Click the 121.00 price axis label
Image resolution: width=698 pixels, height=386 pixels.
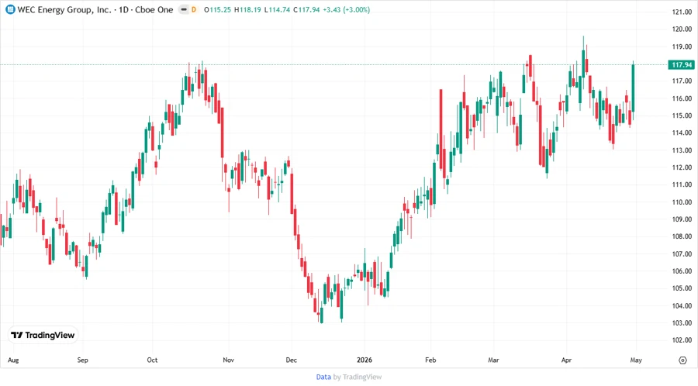click(682, 12)
